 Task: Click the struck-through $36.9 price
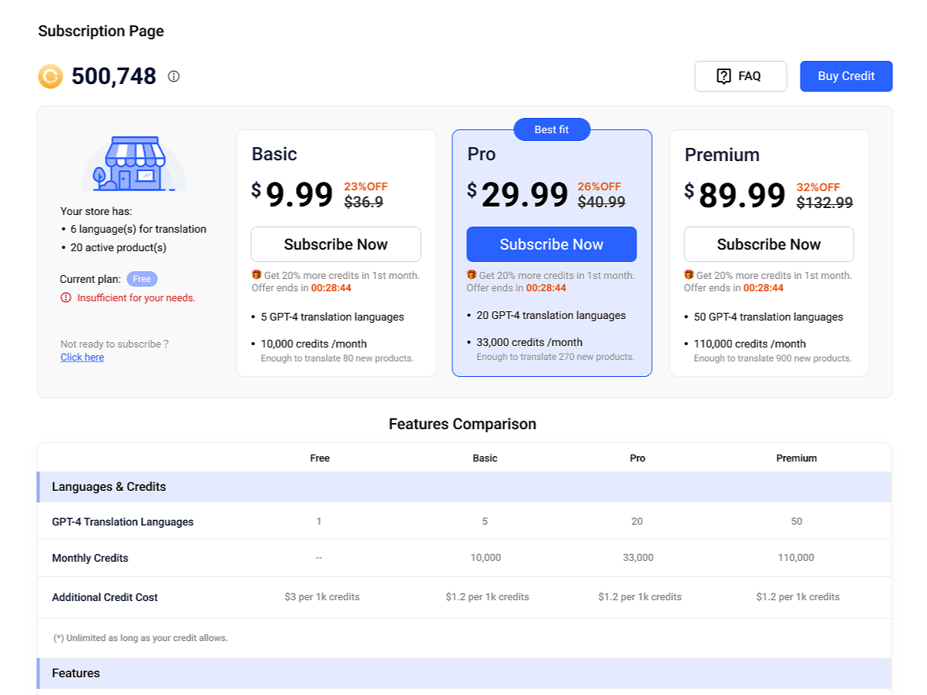click(x=364, y=202)
